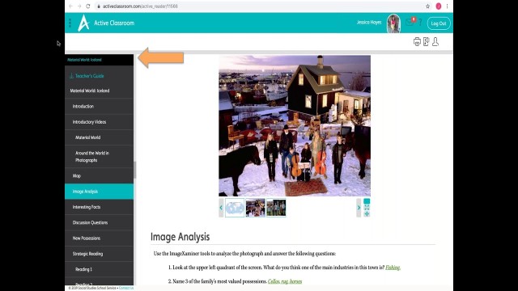Image resolution: width=518 pixels, height=291 pixels.
Task: Select Map in sidebar
Action: [99, 176]
